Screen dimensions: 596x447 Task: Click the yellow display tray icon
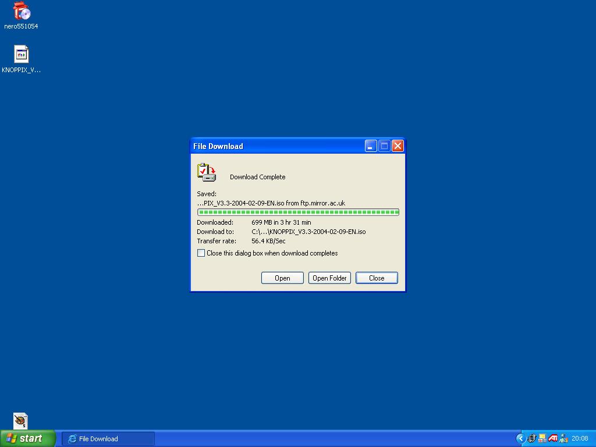click(542, 438)
